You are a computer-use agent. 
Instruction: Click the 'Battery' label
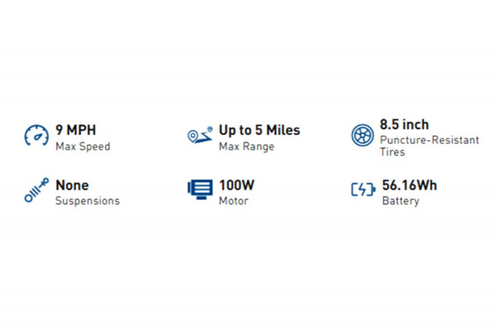(x=400, y=201)
